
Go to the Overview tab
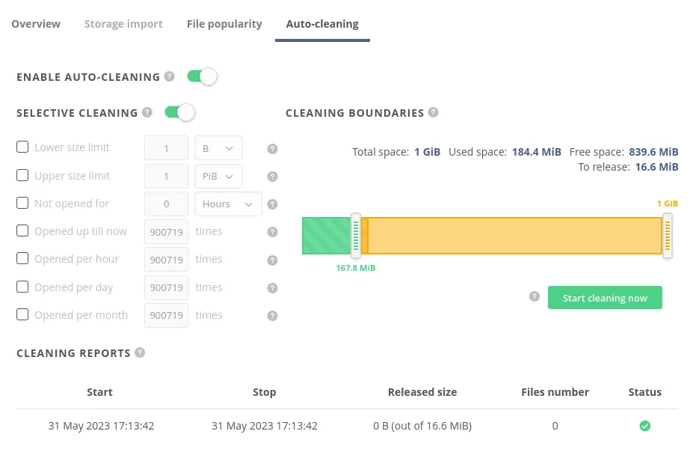coord(36,24)
